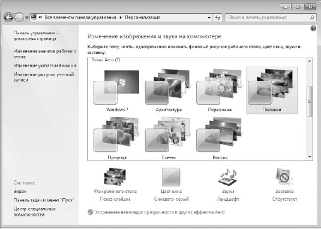Open the recent pages dropdown arrow
The height and width of the screenshot is (229, 321).
(x=27, y=18)
